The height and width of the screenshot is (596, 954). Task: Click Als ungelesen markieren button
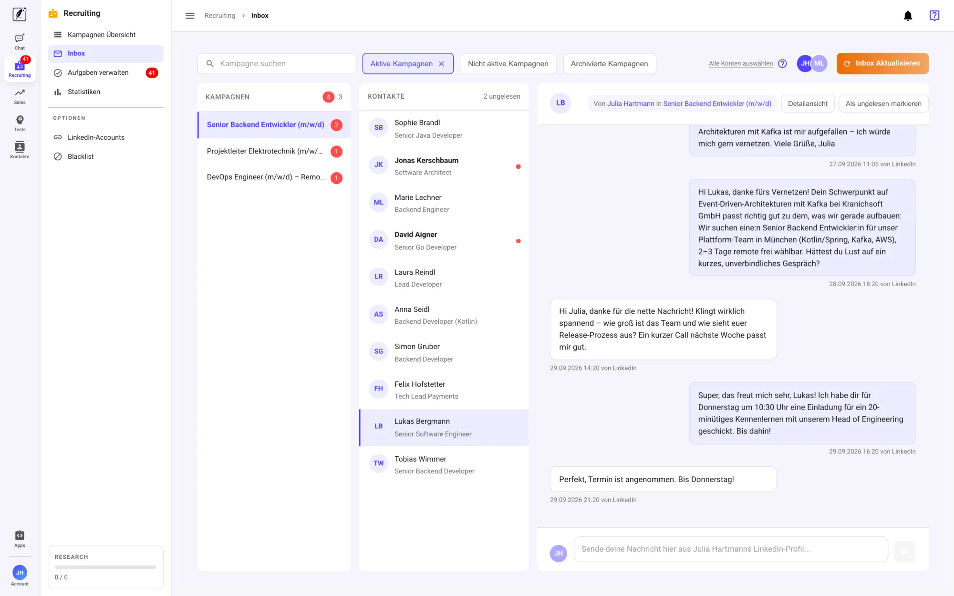(x=883, y=103)
